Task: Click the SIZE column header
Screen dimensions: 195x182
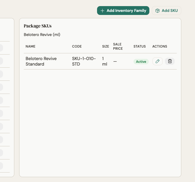Action: [x=106, y=46]
